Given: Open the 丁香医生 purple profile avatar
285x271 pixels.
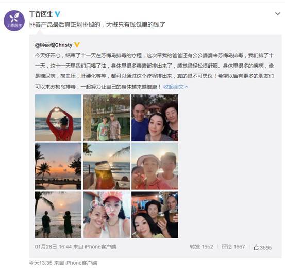Looking at the screenshot, I should click(14, 21).
